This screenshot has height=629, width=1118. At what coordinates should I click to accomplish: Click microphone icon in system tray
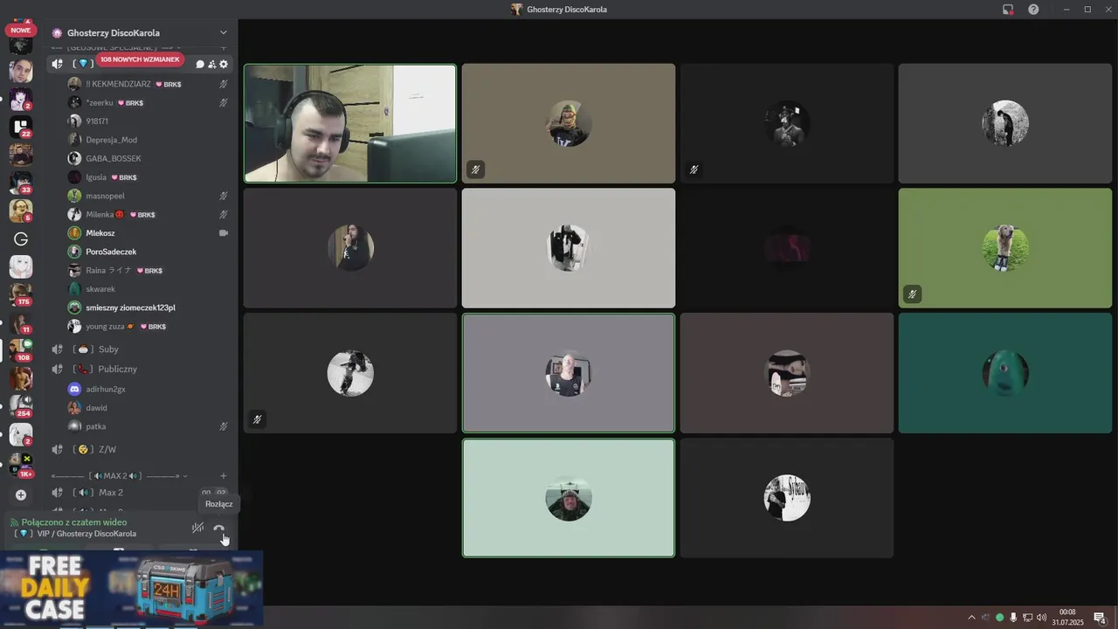click(1013, 618)
